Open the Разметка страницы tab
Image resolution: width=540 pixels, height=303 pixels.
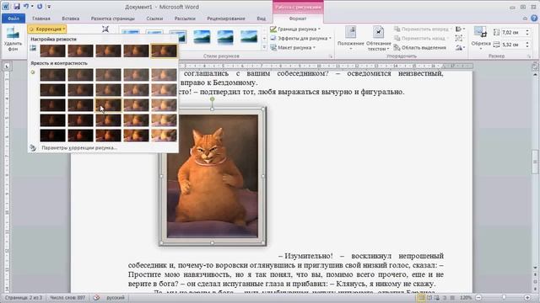[112, 19]
